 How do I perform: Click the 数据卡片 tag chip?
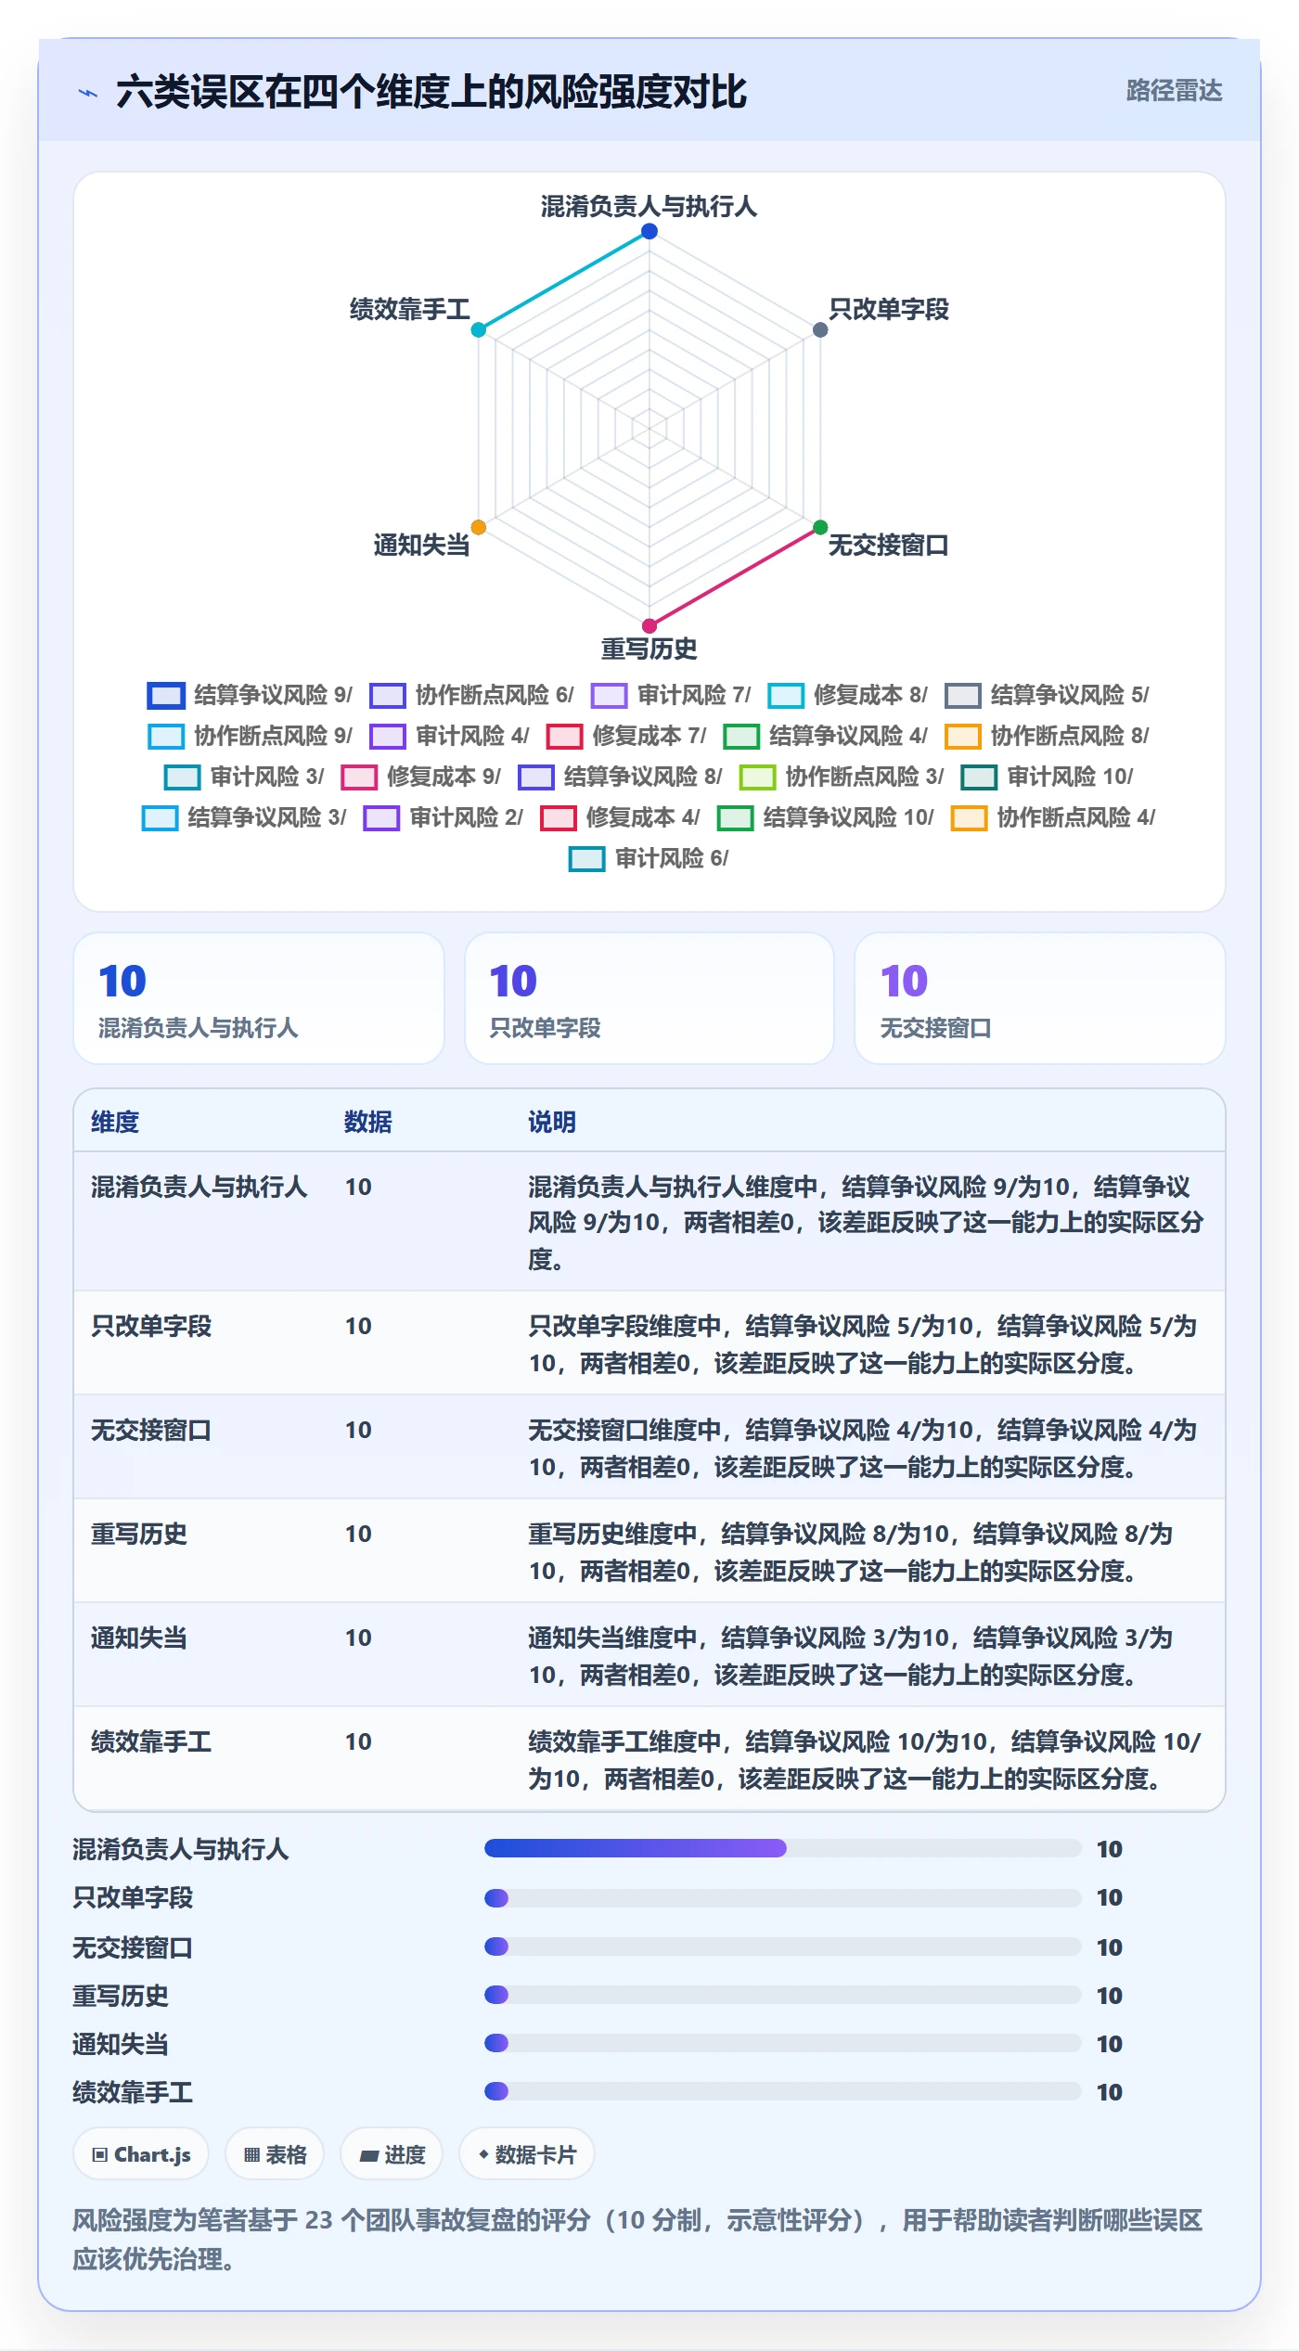pos(527,2154)
